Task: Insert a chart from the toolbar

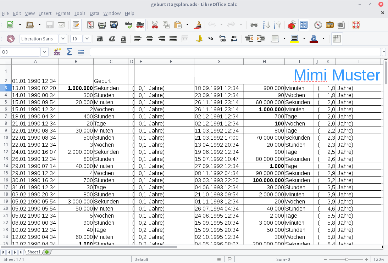Action: point(292,25)
